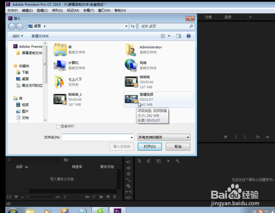Click the New Item icon in project panel
The width and height of the screenshot is (275, 213).
[x=108, y=197]
